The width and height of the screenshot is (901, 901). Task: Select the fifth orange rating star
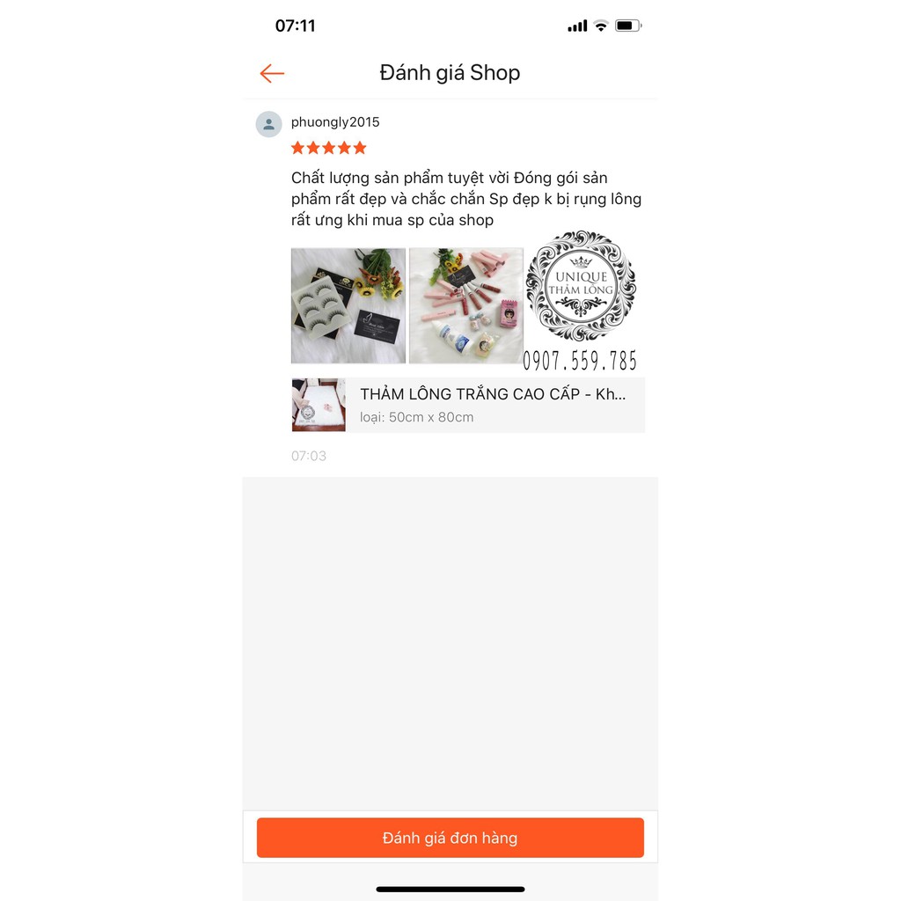point(360,148)
